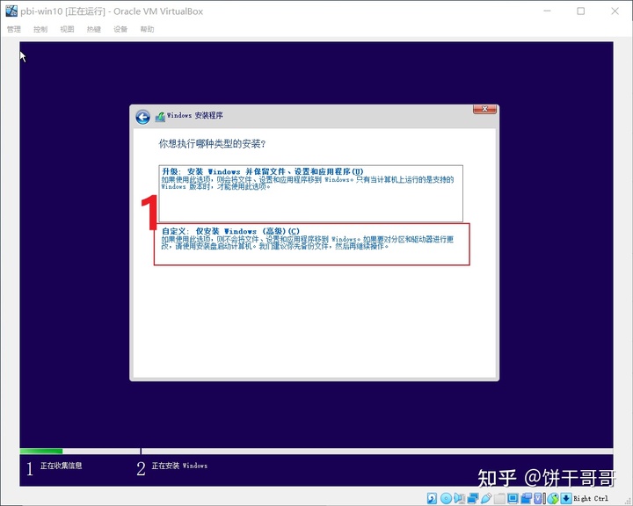This screenshot has height=506, width=633.
Task: Click the hard disk activity indicator icon
Action: (x=432, y=498)
